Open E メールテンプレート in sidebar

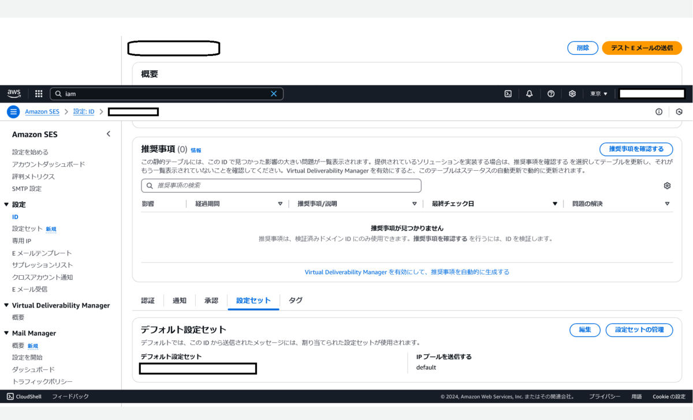click(x=42, y=253)
